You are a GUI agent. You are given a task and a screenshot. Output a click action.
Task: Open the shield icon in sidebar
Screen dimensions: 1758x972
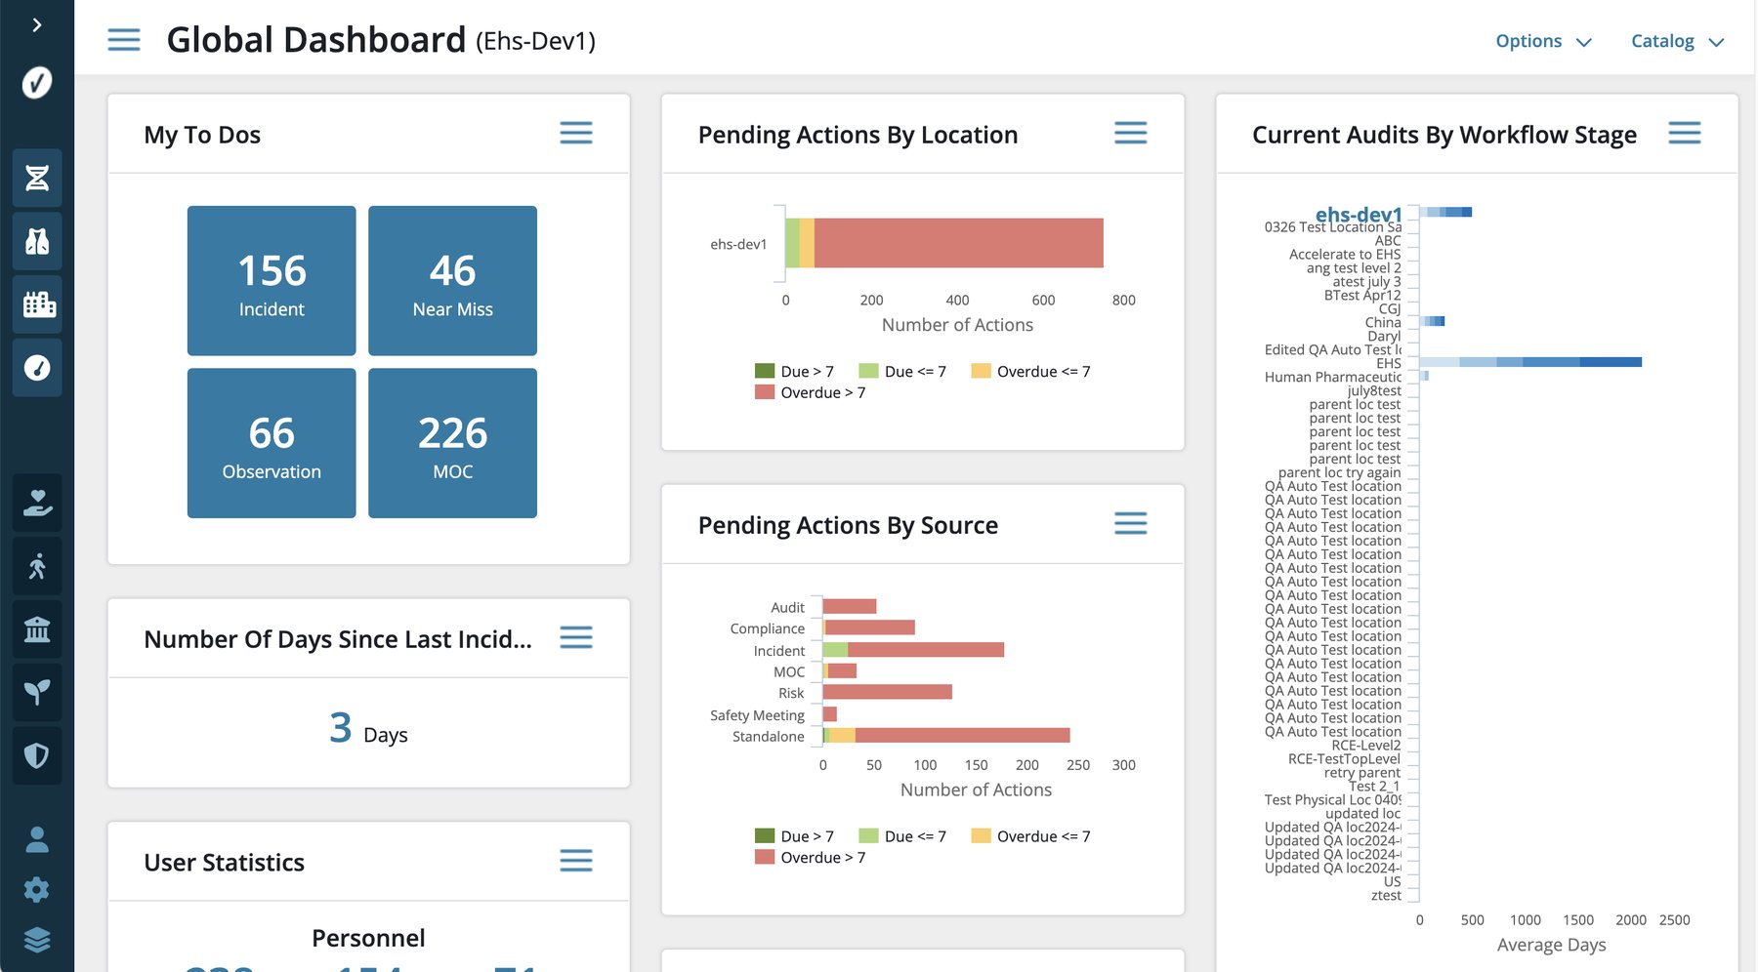coord(37,755)
